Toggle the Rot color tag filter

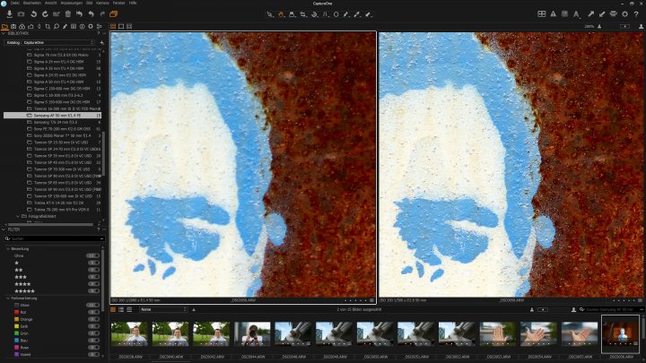tap(94, 312)
